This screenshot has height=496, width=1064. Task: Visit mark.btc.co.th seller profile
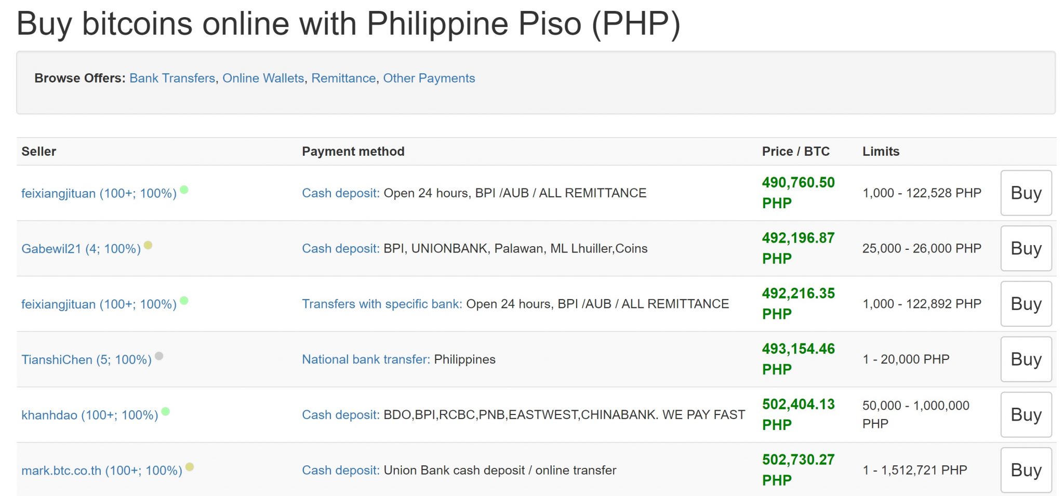[101, 471]
